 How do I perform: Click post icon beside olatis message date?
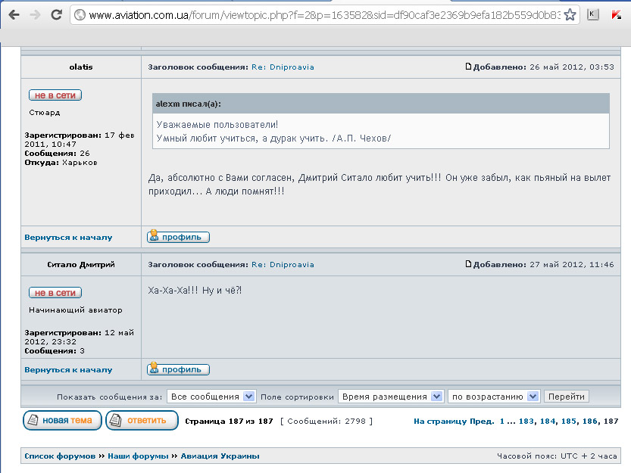tap(469, 67)
